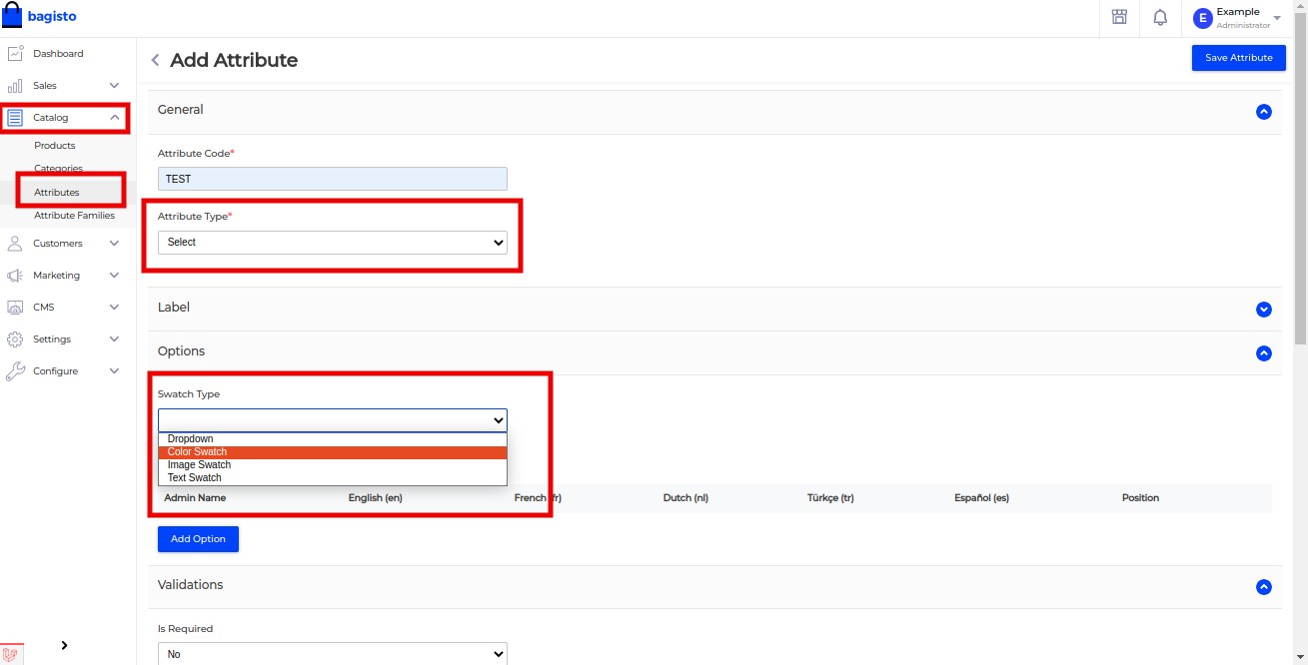Click the Dashboard sidebar icon
The image size is (1308, 665).
15,53
